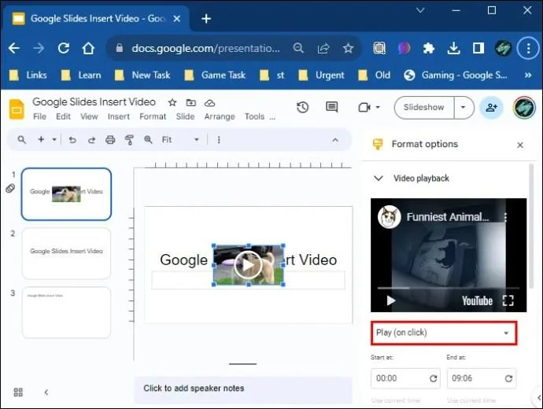Click the zoom tool icon in toolbar
The image size is (543, 409).
click(x=148, y=139)
